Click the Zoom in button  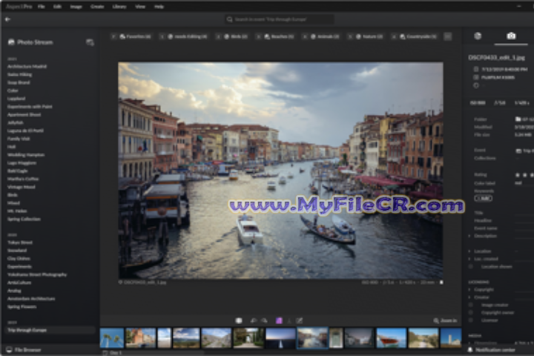tap(445, 320)
